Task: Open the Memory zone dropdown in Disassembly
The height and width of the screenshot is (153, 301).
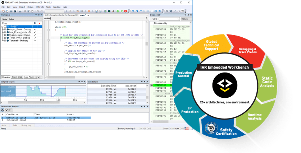Action: coord(186,19)
